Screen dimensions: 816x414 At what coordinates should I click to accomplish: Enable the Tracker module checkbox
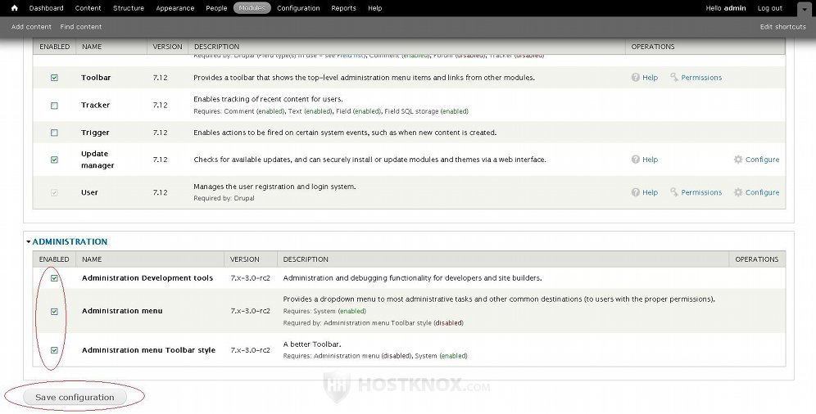tap(54, 106)
